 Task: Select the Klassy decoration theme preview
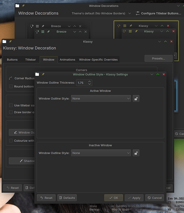pos(146,30)
